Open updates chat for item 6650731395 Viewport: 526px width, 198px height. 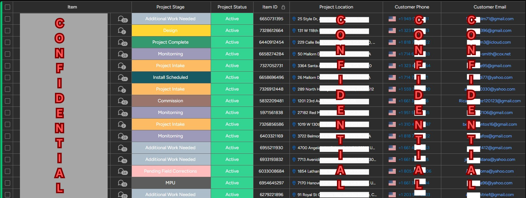pyautogui.click(x=122, y=19)
